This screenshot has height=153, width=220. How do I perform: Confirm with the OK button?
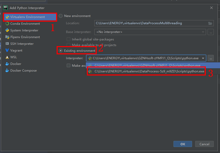[x=183, y=144]
